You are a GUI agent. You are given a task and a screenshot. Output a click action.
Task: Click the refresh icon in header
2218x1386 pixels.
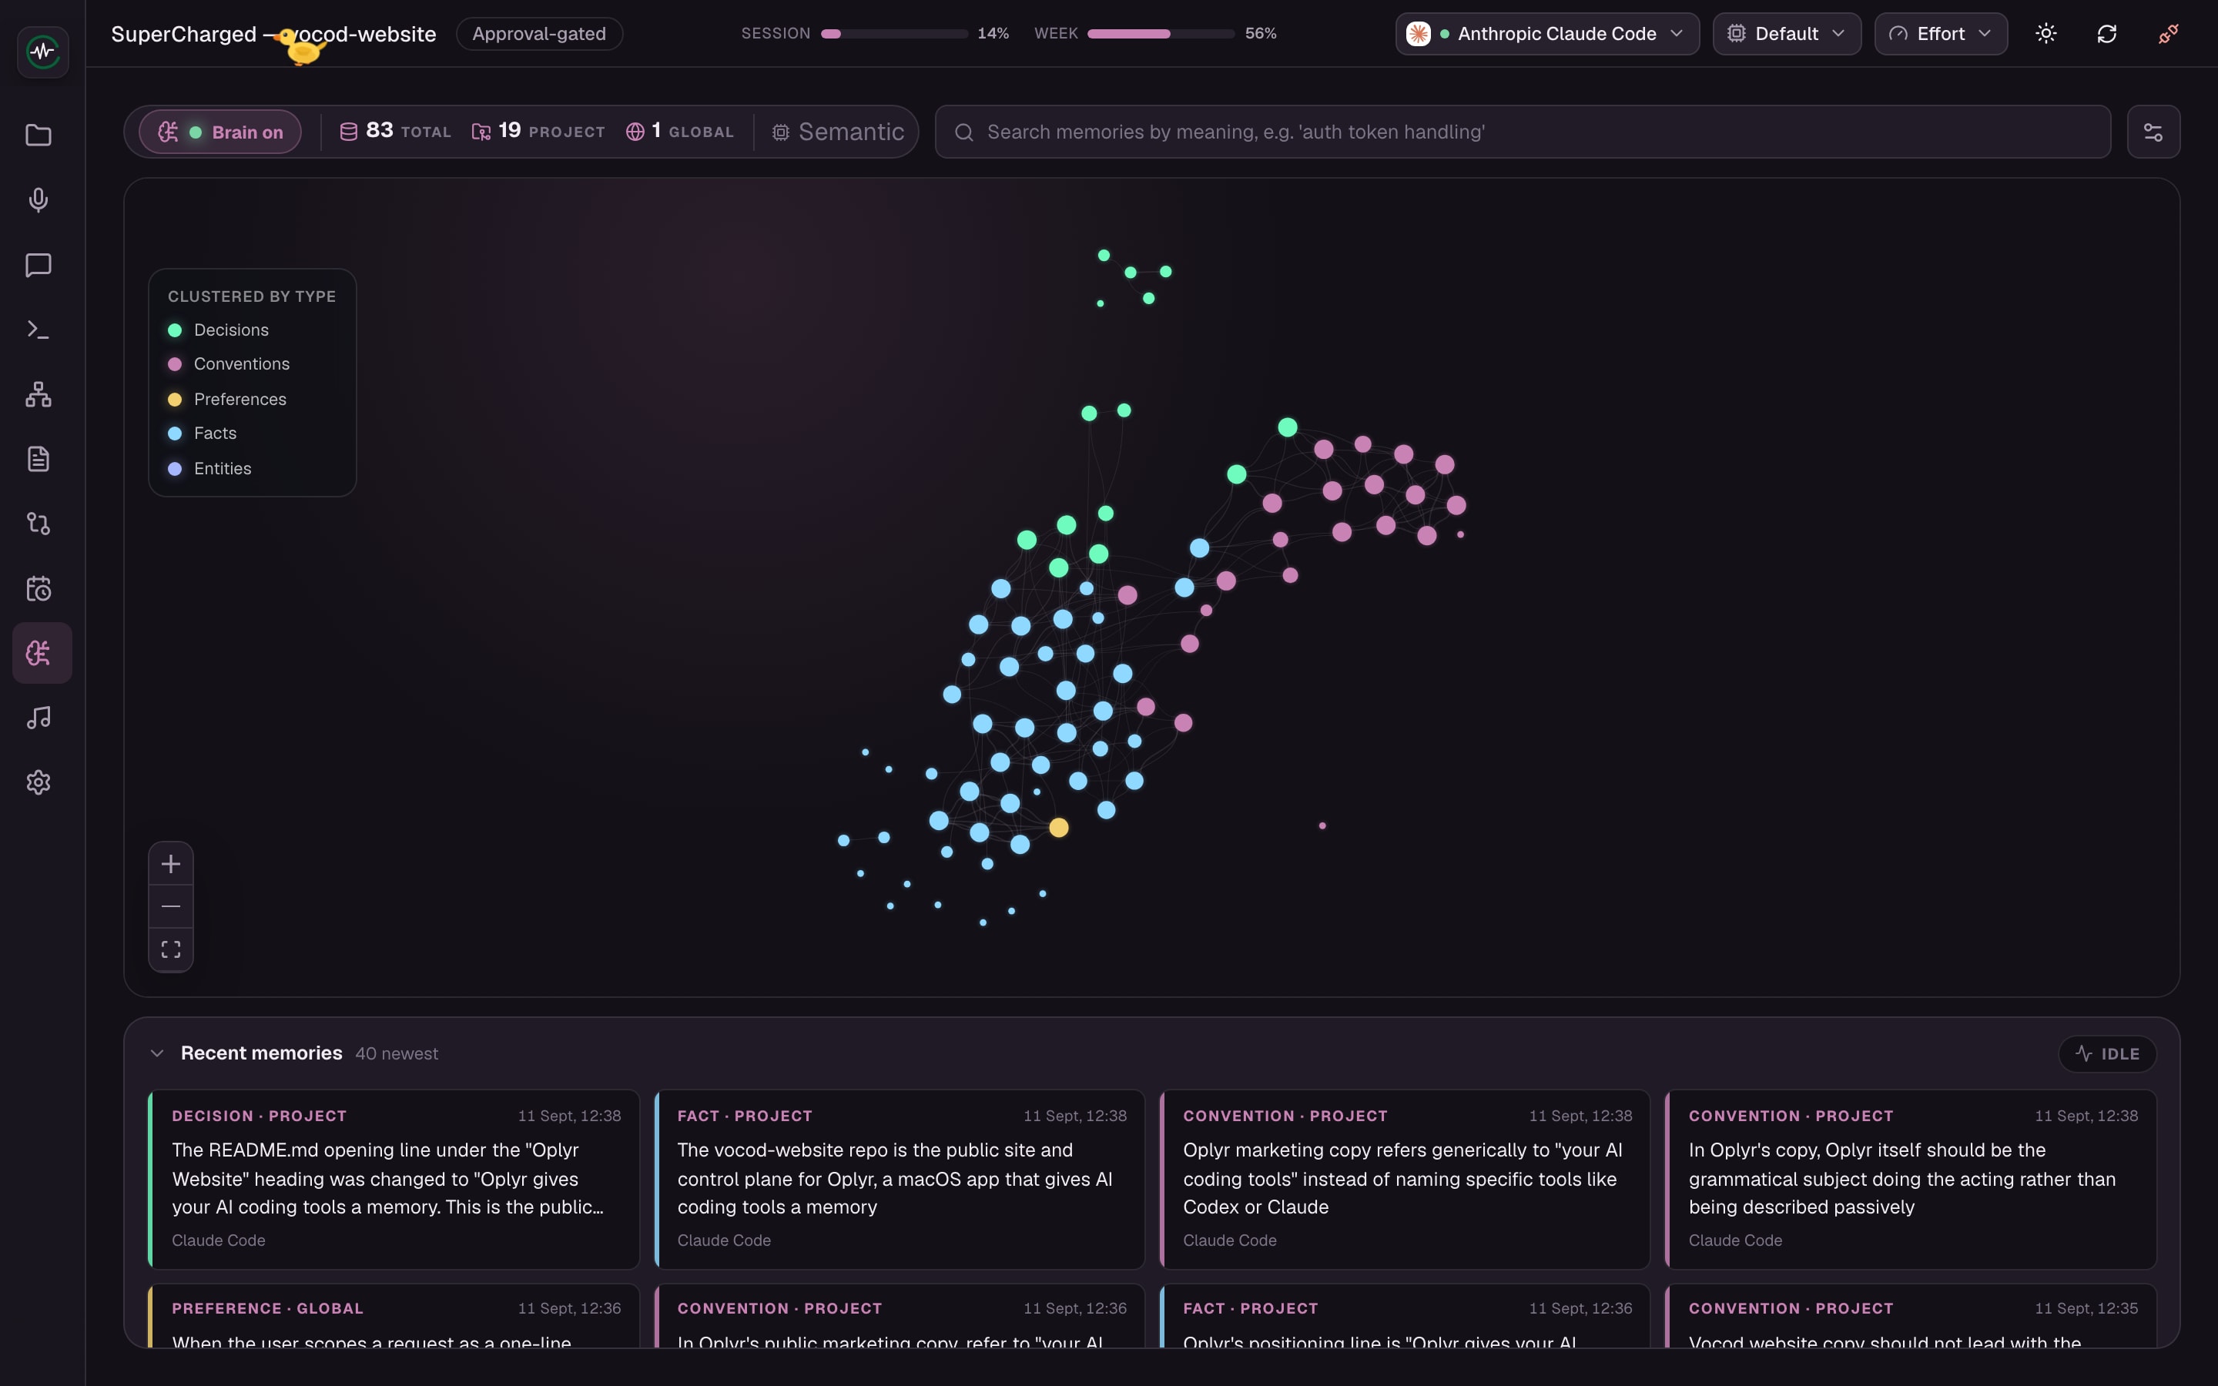pos(2107,34)
